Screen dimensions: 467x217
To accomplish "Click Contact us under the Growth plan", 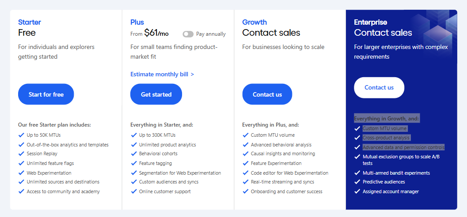I will click(x=267, y=94).
